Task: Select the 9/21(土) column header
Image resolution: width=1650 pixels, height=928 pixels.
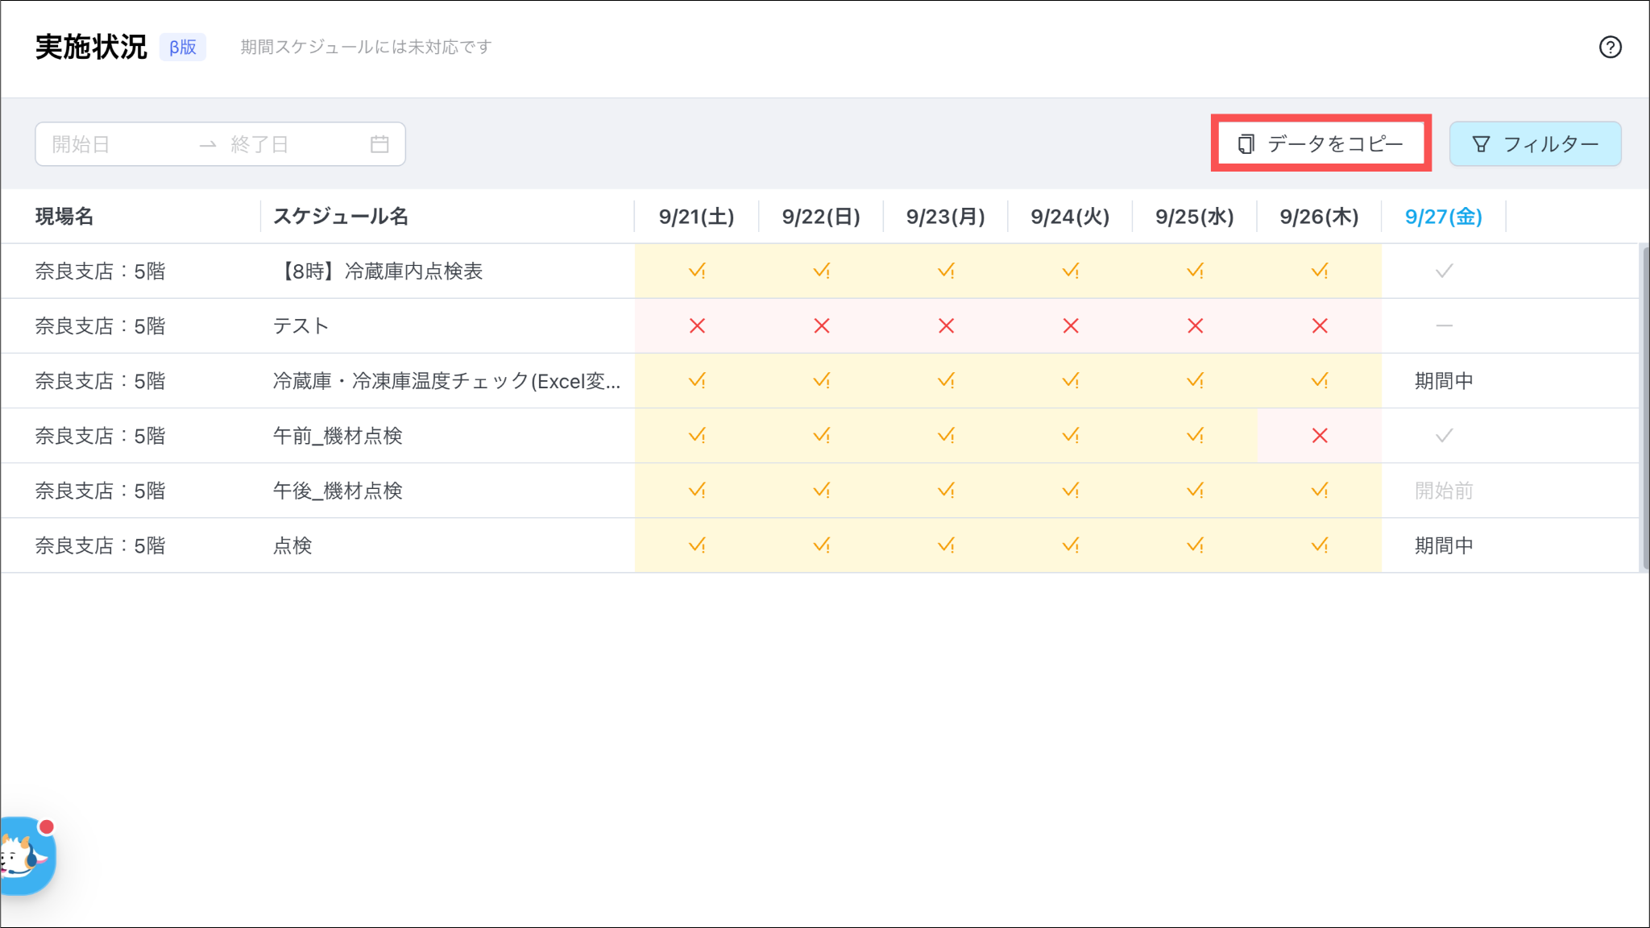Action: 696,217
